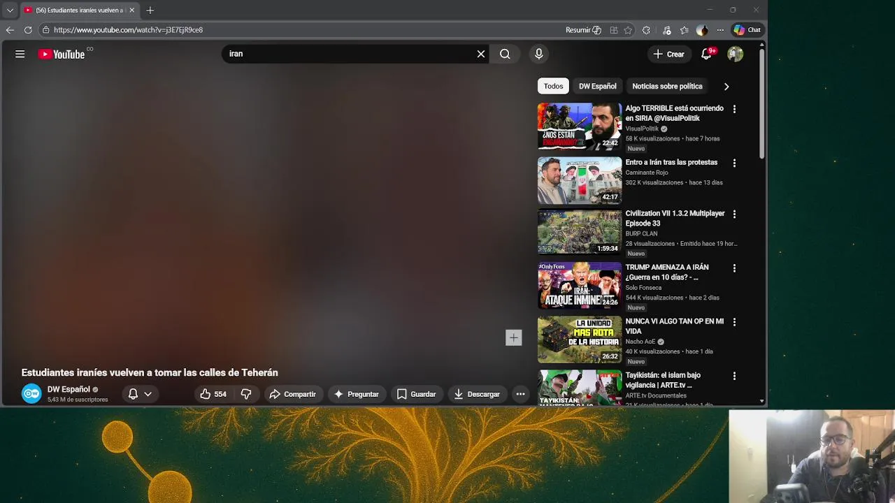Open Tayikistán el islam bajo vigilancia video
The height and width of the screenshot is (503, 895).
click(662, 380)
